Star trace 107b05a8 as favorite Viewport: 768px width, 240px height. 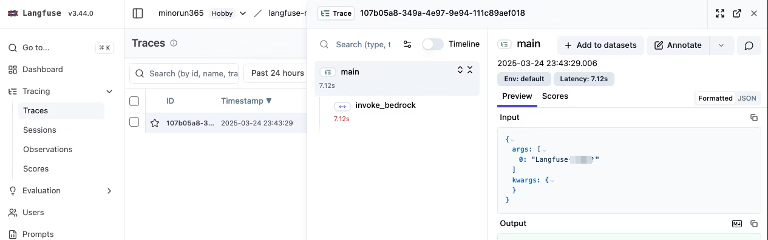point(155,123)
